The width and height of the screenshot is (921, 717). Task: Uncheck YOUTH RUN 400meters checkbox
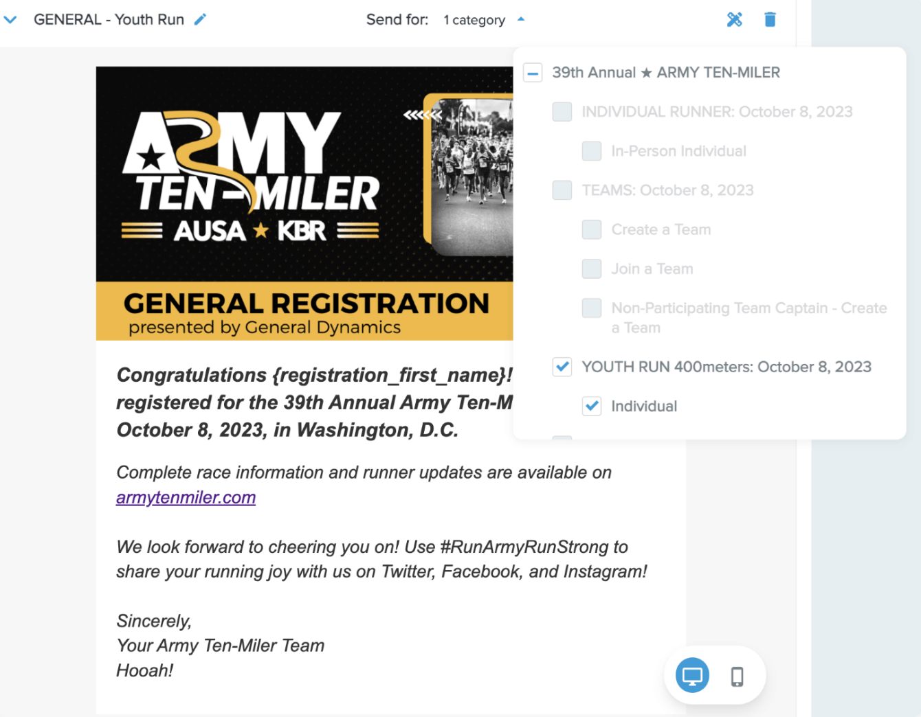(562, 367)
